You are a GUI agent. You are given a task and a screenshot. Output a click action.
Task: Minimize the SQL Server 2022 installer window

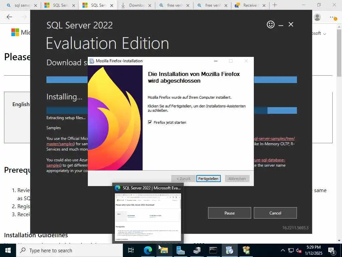(281, 25)
